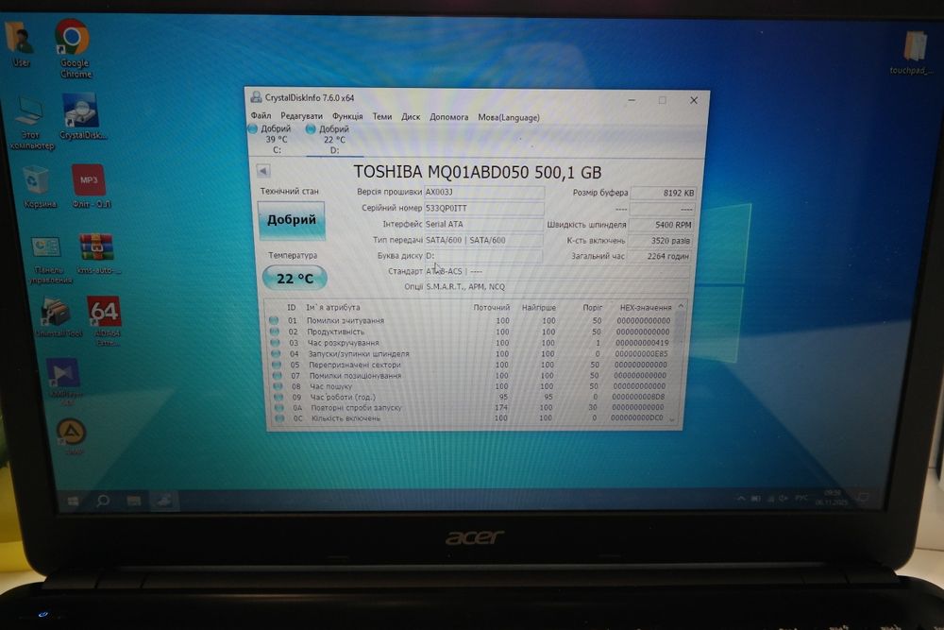Click the previous disk arrow button

263,171
